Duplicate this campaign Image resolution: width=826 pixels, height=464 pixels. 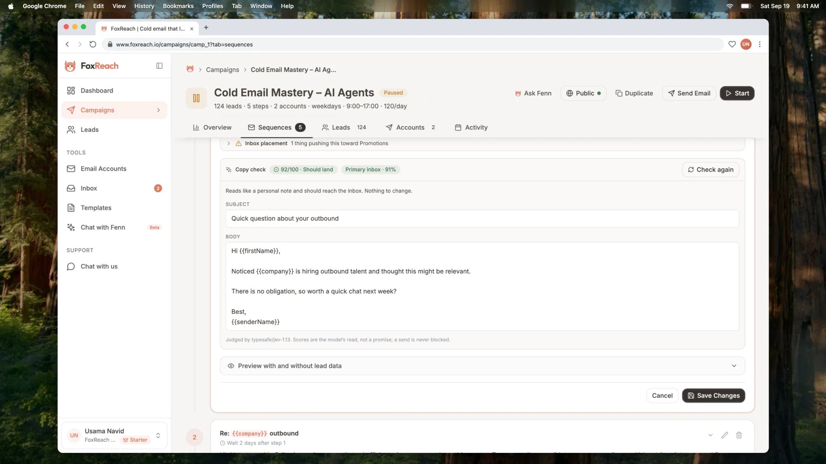pyautogui.click(x=634, y=93)
